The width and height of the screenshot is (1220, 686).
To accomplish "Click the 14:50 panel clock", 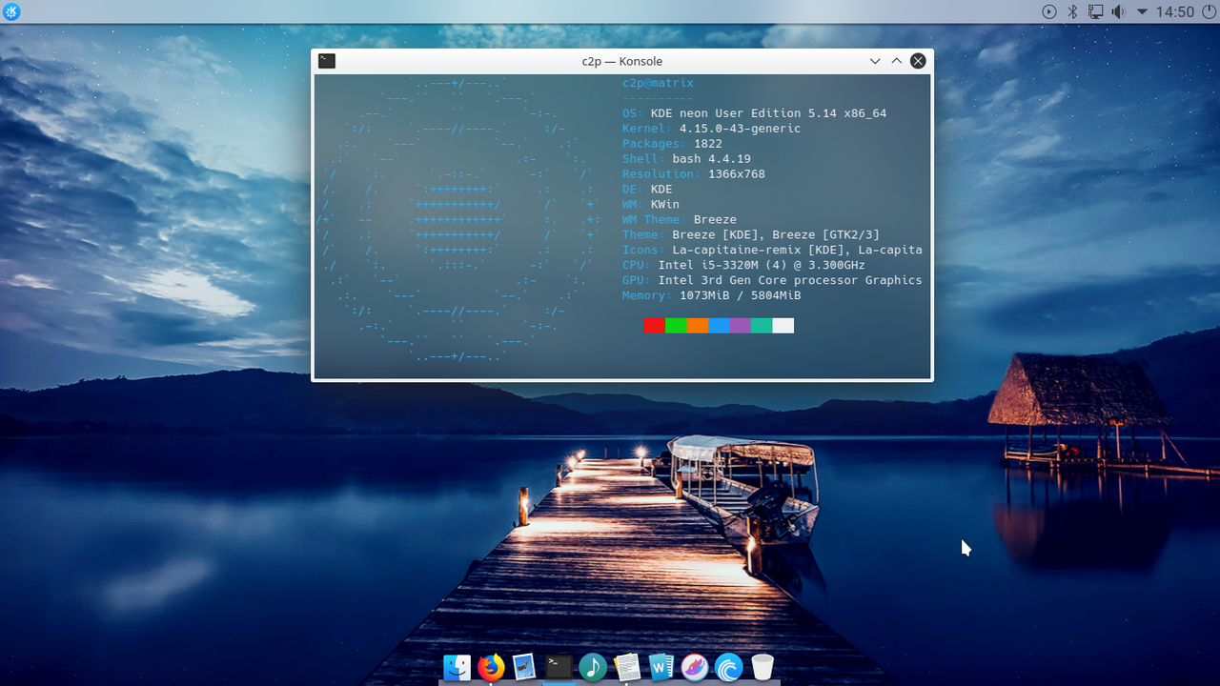I will pyautogui.click(x=1174, y=11).
